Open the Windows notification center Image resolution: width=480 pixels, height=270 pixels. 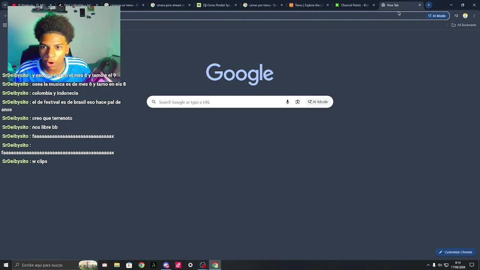[x=472, y=265]
